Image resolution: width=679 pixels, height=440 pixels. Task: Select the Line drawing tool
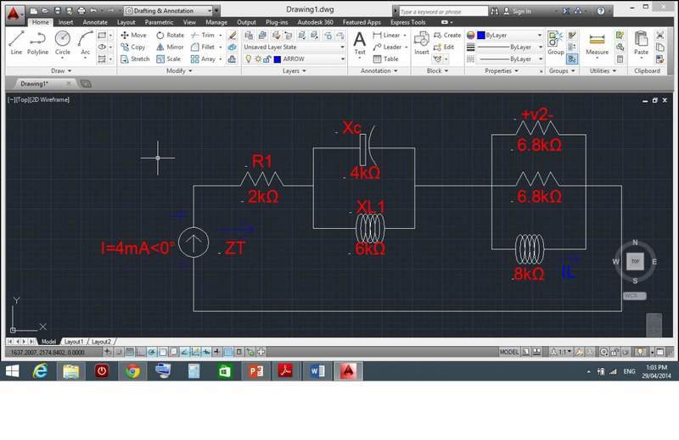[16, 42]
